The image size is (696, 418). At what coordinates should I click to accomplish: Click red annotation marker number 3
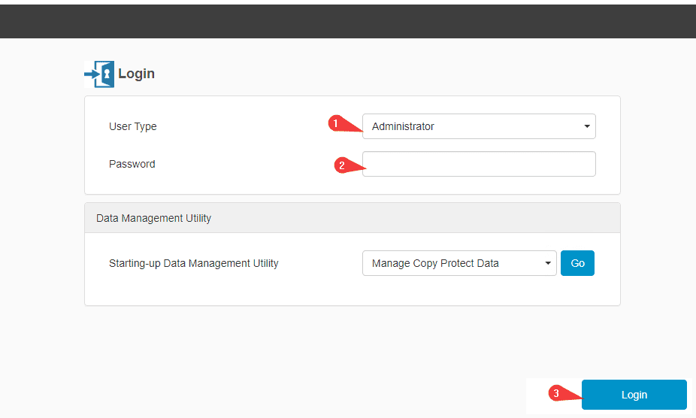click(x=557, y=392)
